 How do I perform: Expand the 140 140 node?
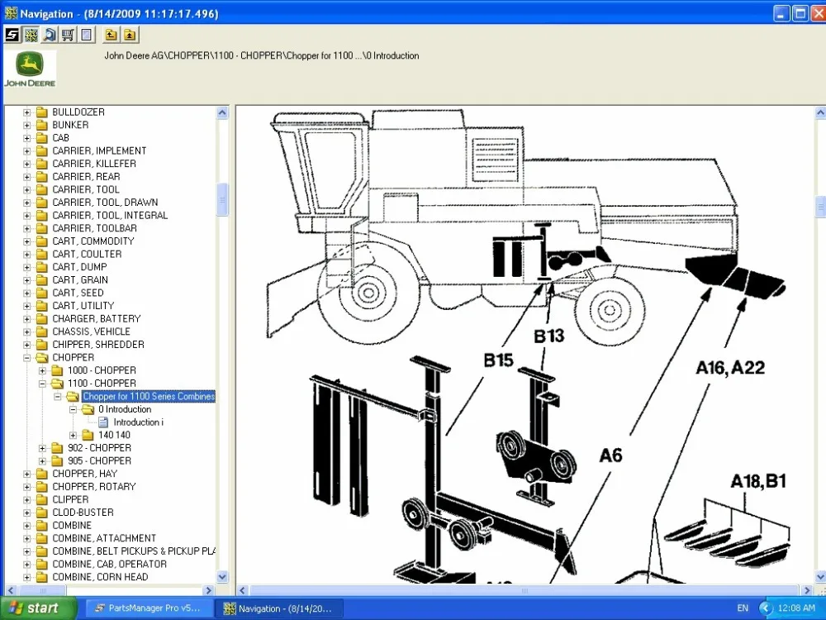tap(74, 436)
